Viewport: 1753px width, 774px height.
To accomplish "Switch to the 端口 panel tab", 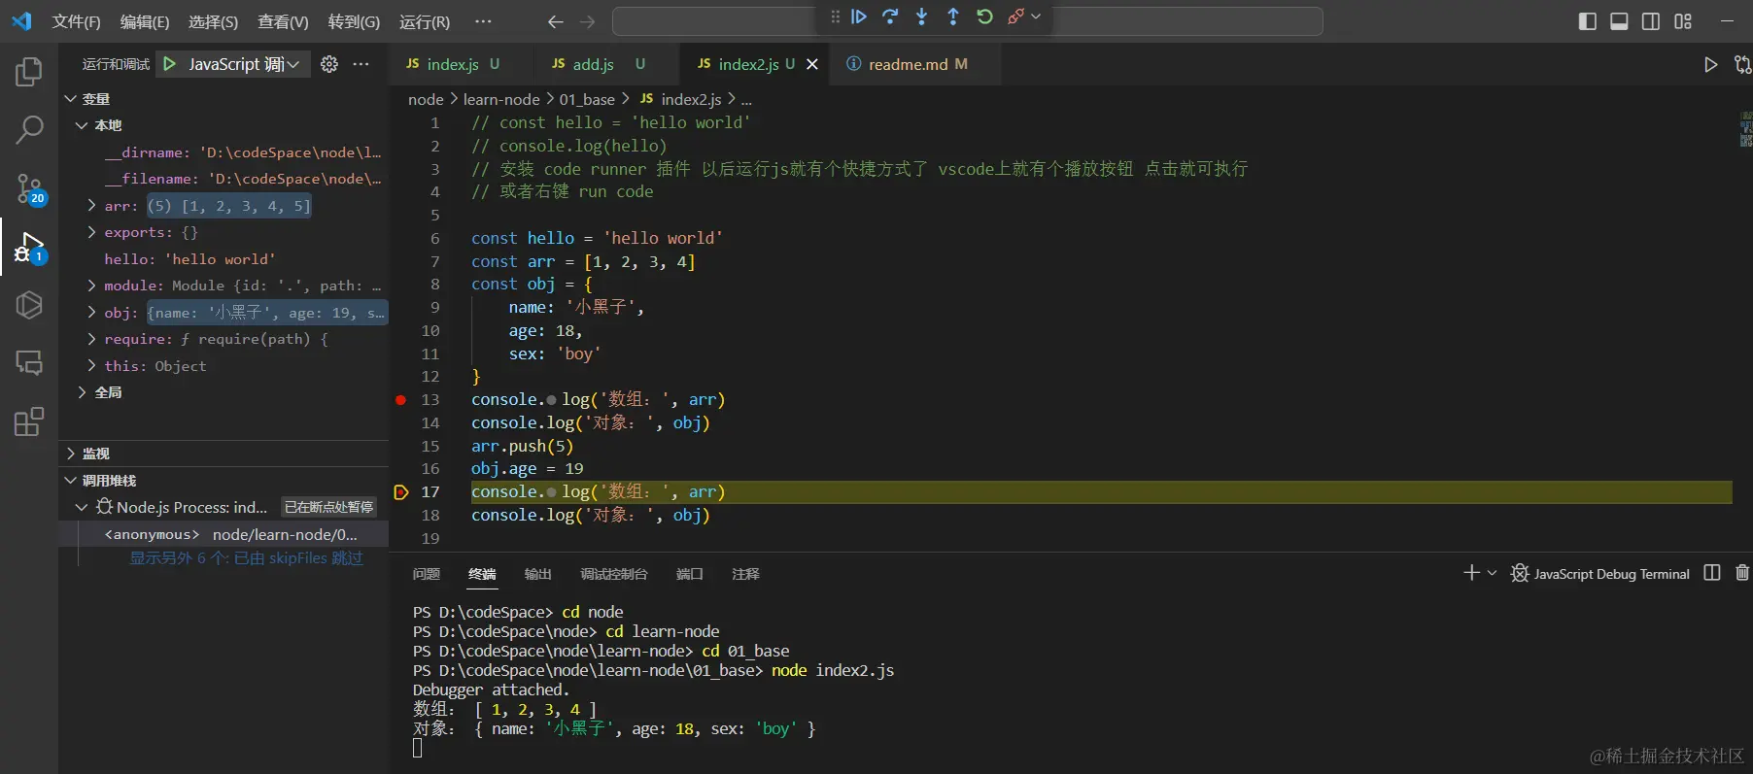I will pyautogui.click(x=690, y=574).
